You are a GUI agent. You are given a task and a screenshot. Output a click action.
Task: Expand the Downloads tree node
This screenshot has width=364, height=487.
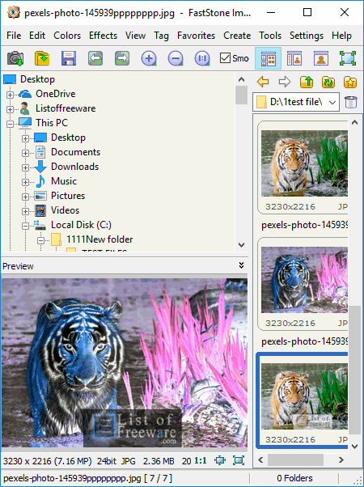tap(25, 167)
